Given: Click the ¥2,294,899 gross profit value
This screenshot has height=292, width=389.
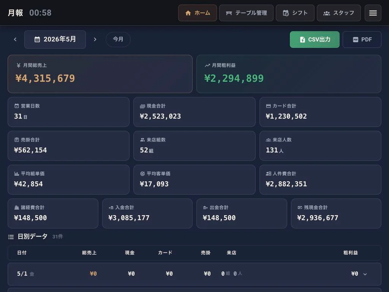Looking at the screenshot, I should click(x=234, y=78).
